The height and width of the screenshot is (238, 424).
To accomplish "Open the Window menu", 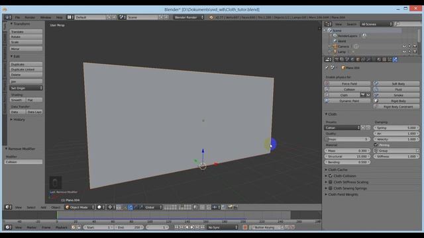I will [46, 17].
